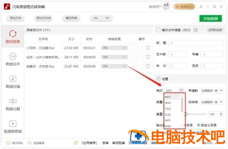
Task: Delete the 天然梦.flac file row
Action: 148,66
